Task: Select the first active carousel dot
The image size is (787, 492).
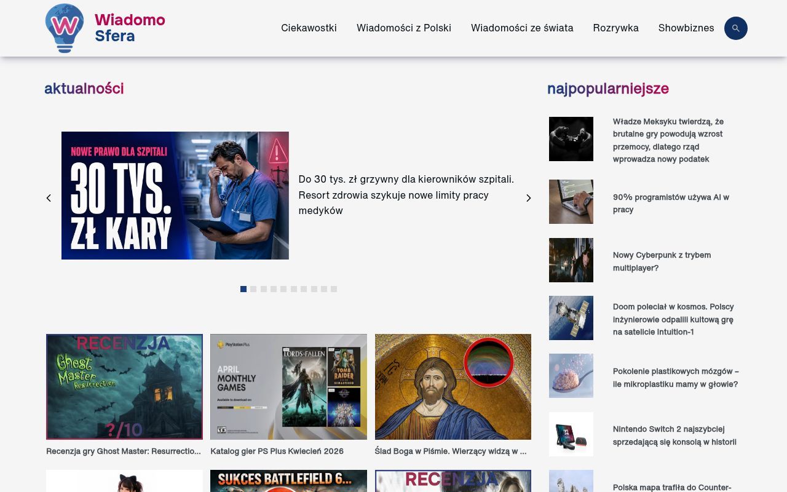Action: (243, 289)
